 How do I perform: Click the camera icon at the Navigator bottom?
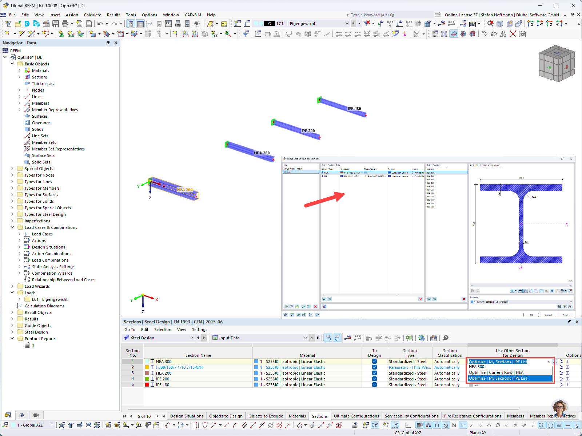click(x=36, y=415)
